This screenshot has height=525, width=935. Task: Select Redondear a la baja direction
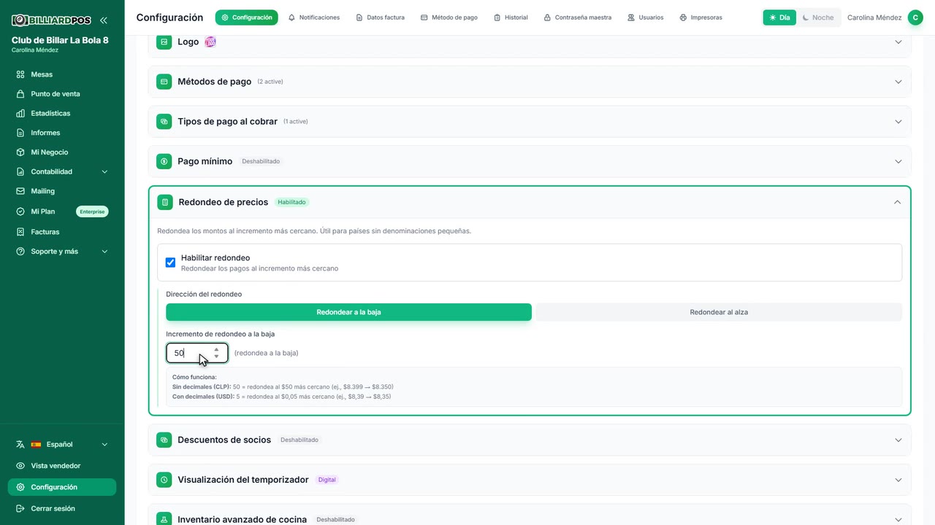click(x=348, y=312)
